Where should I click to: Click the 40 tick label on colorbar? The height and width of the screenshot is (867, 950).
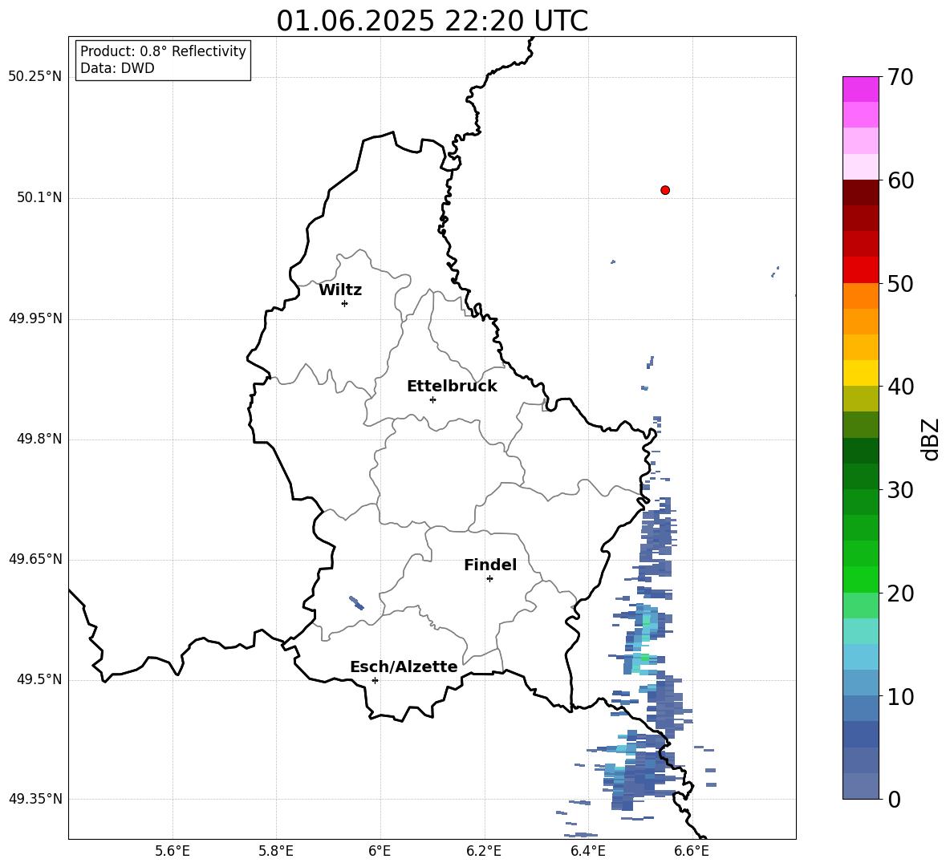point(900,387)
